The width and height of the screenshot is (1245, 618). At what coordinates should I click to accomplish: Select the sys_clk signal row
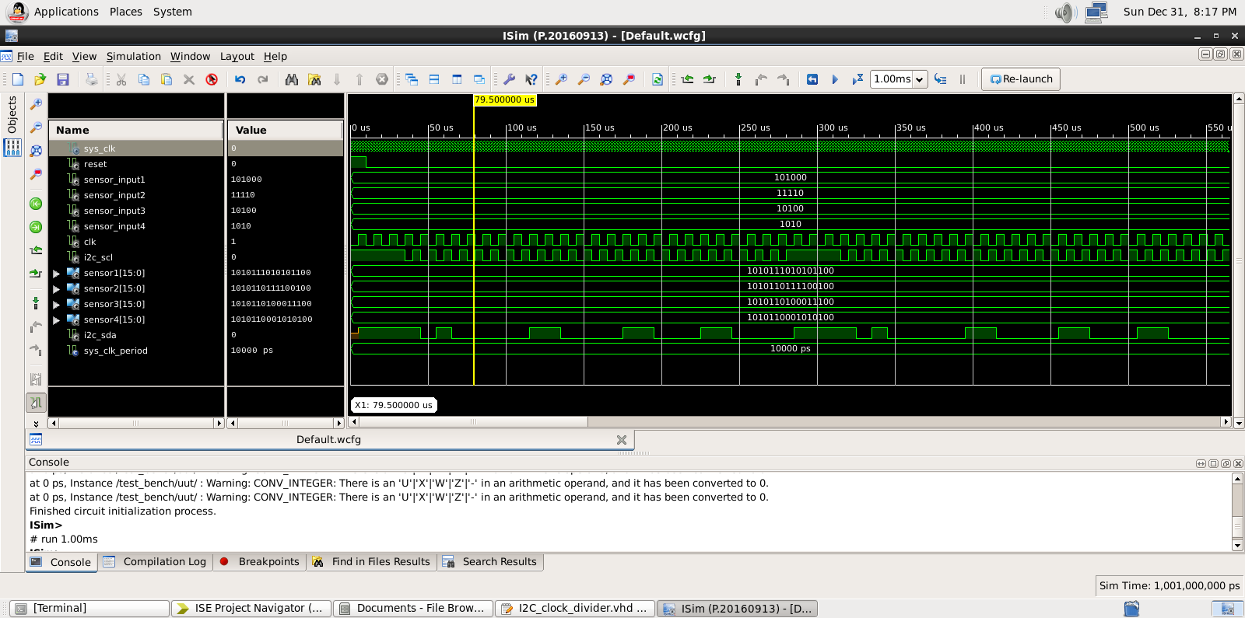(136, 148)
